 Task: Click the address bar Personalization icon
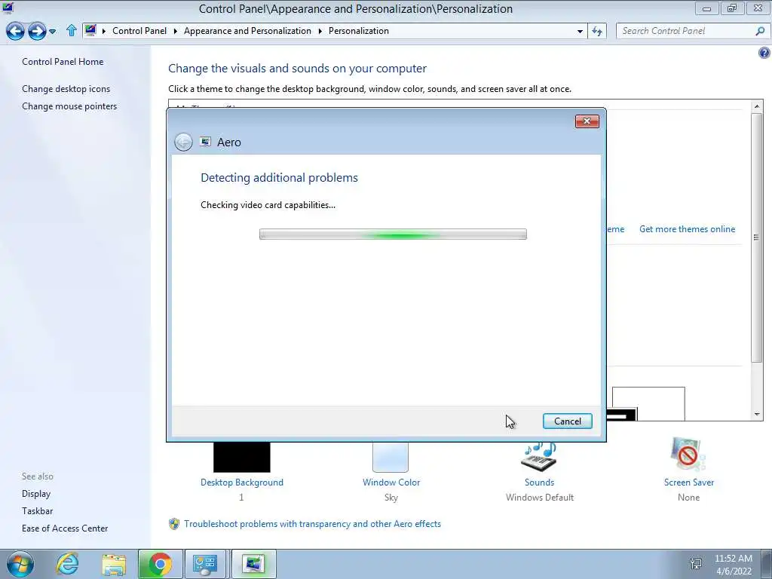(90, 30)
